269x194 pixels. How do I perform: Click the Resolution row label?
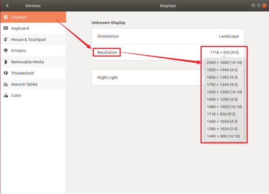[x=107, y=52]
